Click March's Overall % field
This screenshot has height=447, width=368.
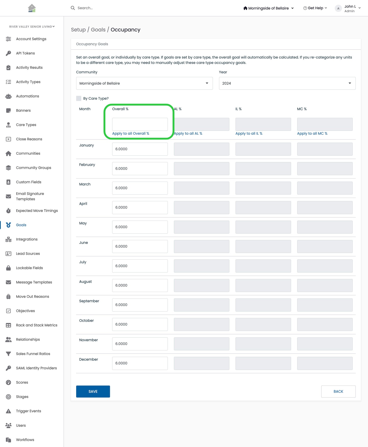pos(140,188)
